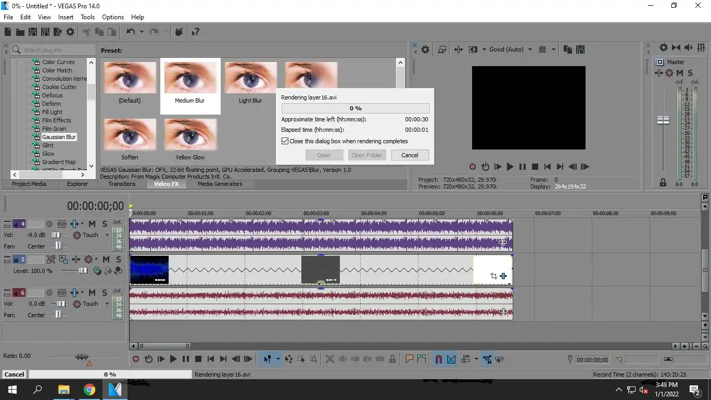
Task: Select the Envelope Edit tool
Action: (x=288, y=359)
